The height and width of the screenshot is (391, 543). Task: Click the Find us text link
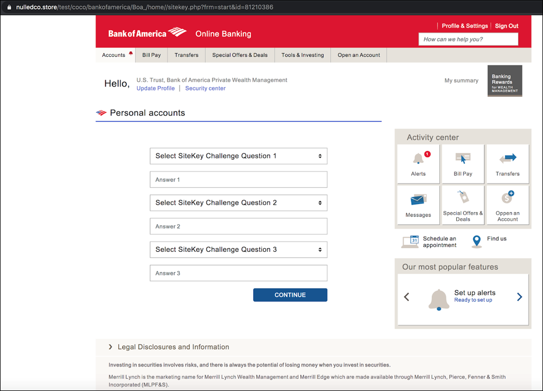click(496, 238)
